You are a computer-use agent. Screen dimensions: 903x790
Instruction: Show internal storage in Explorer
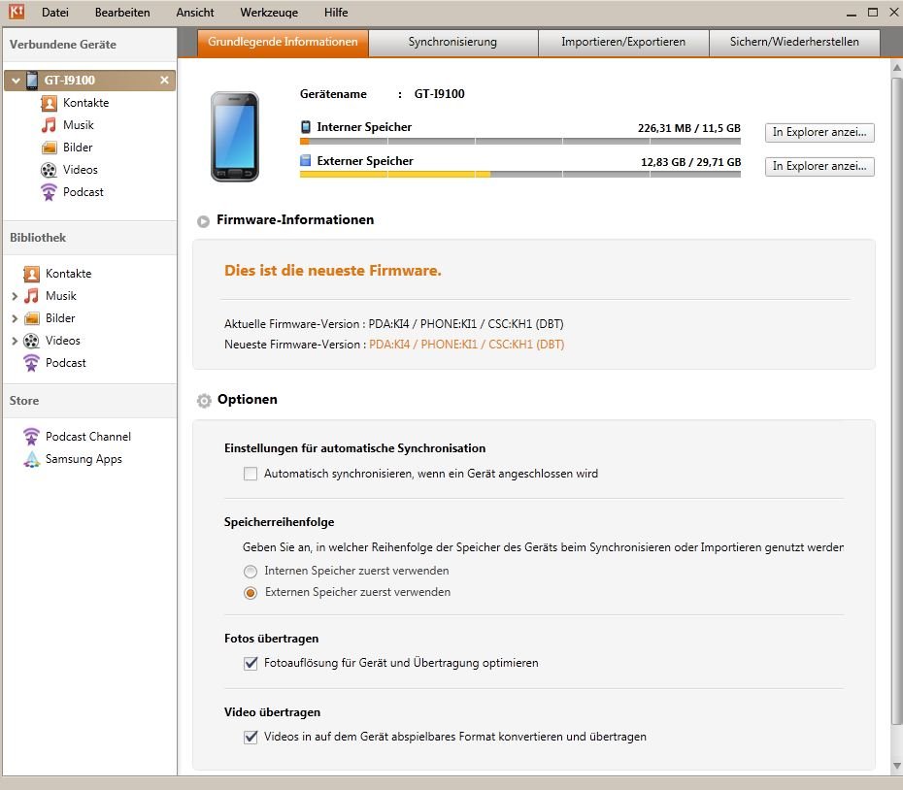coord(819,132)
